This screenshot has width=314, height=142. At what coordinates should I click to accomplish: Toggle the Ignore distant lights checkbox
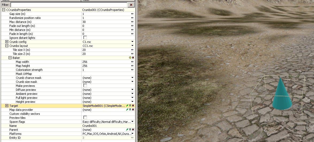pos(85,38)
